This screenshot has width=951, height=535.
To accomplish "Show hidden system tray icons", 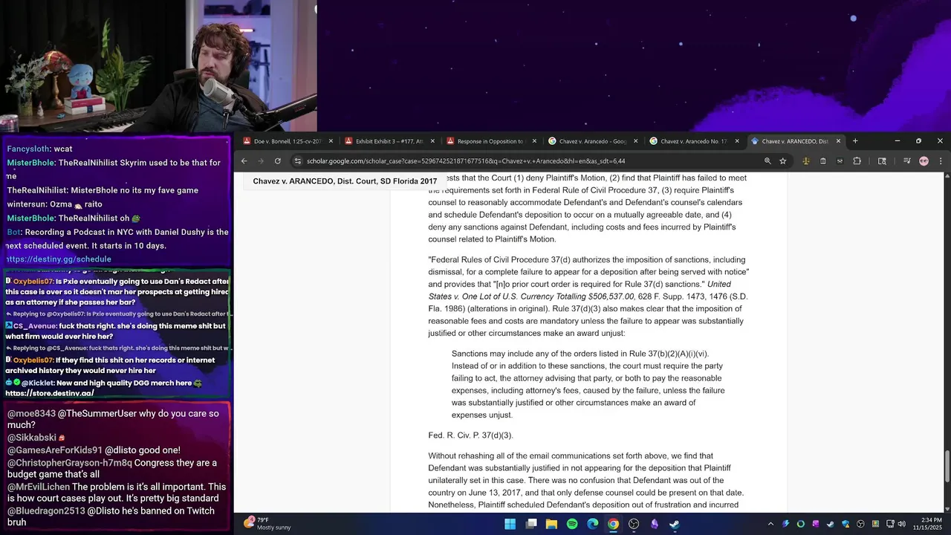I will coord(770,524).
